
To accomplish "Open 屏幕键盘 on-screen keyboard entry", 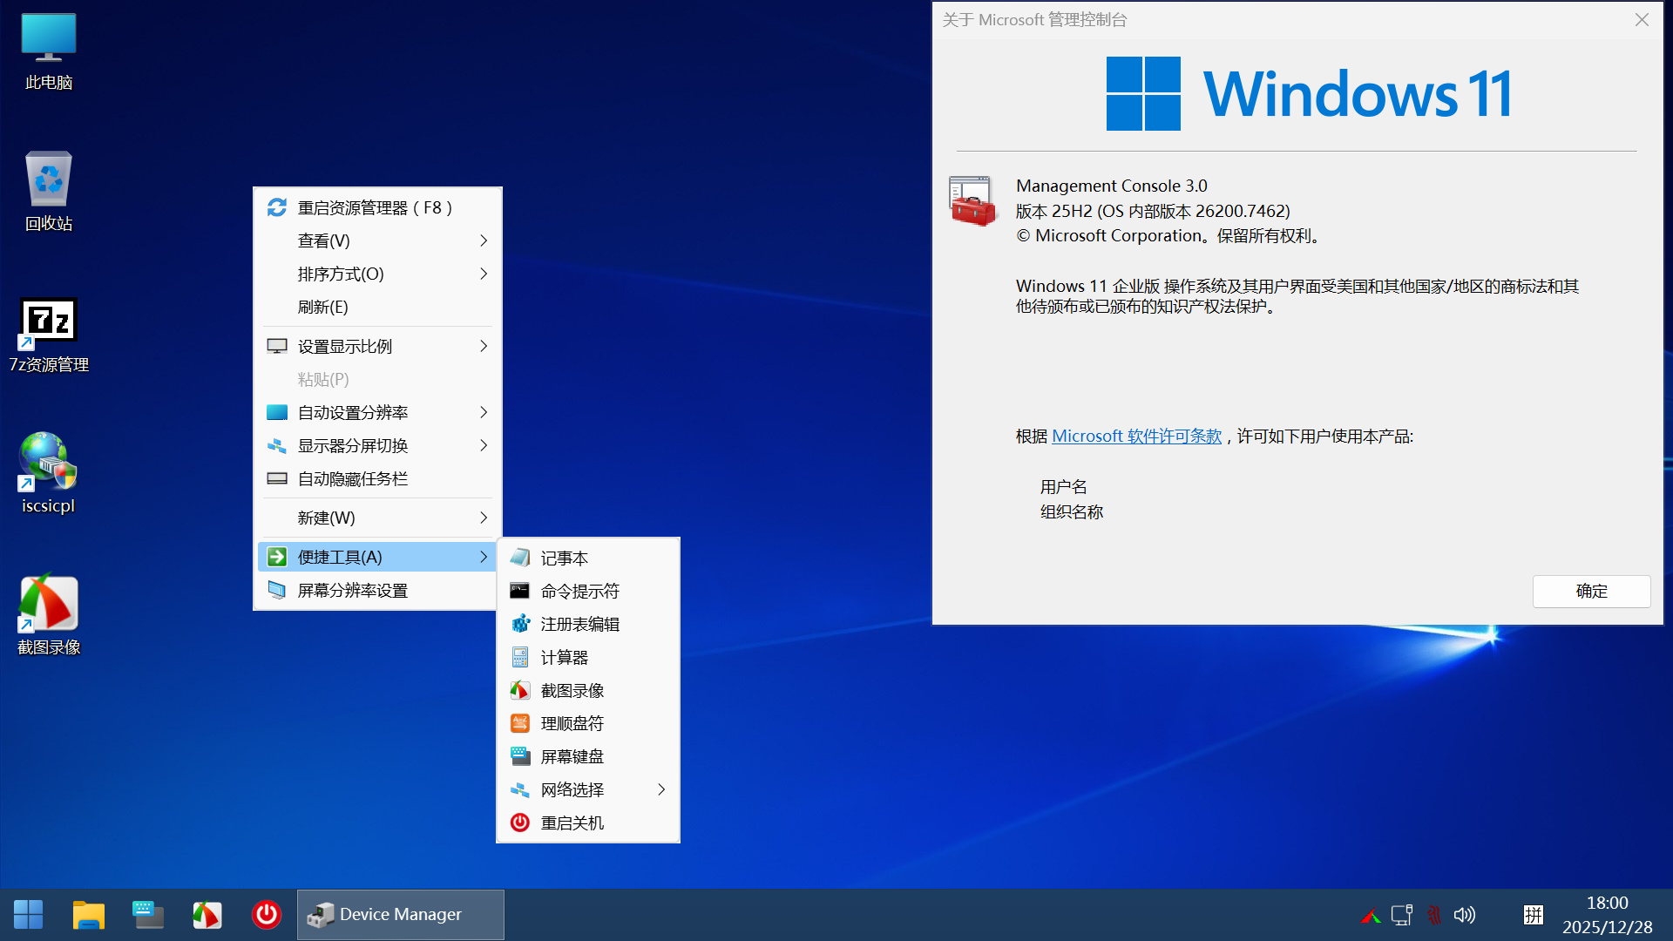I will [572, 757].
